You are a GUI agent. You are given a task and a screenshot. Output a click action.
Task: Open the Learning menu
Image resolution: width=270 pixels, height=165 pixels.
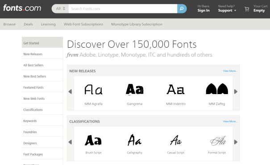coord(48,24)
